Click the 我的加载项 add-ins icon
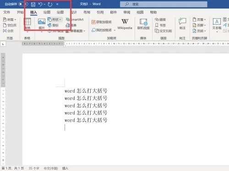229x171 pixels. click(93, 30)
